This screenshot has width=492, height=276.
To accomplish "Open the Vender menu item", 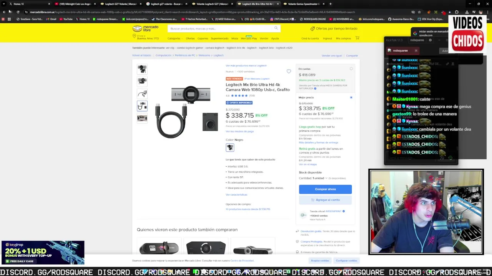I will tap(264, 38).
